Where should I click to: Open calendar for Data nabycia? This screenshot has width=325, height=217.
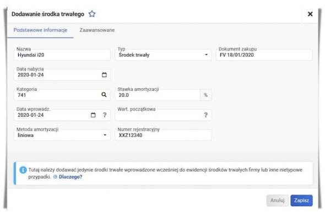[104, 75]
